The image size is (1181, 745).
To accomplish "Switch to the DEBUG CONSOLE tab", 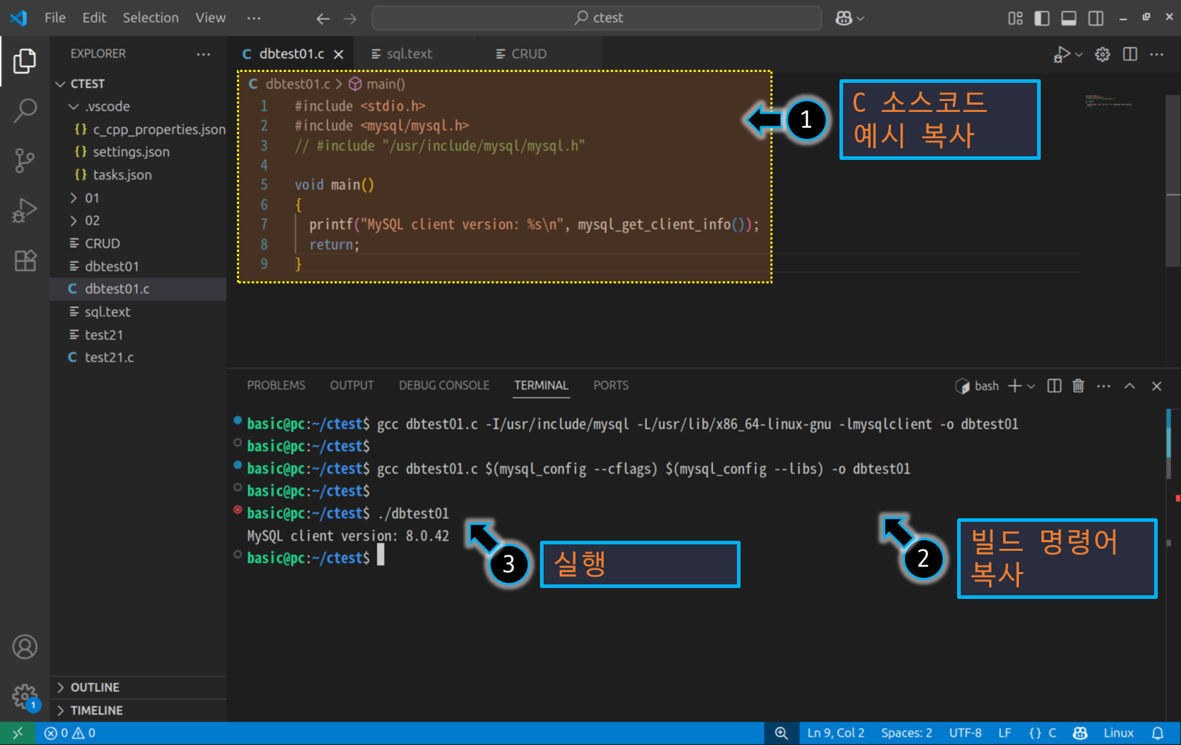I will tap(444, 386).
